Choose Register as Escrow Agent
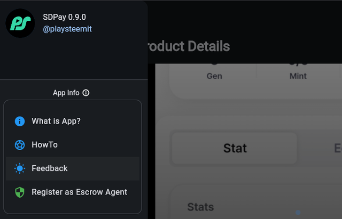The width and height of the screenshot is (342, 219). pos(79,192)
